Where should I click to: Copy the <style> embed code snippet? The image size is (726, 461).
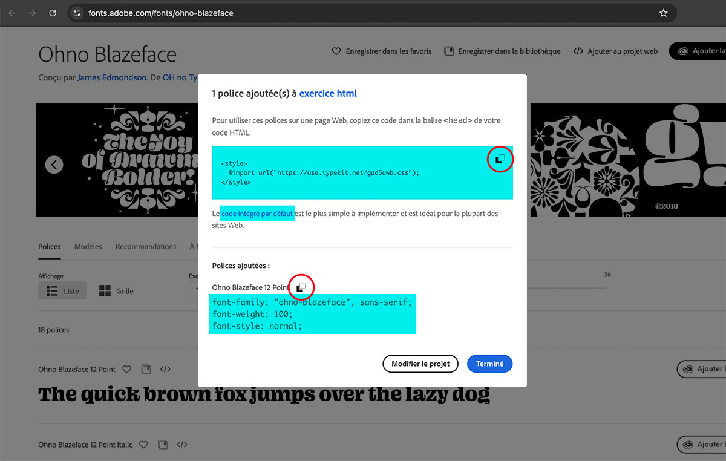(500, 159)
